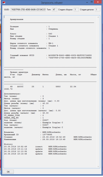The image size is (103, 177).
Task: Click the A500C grade value
Action: tap(20, 86)
